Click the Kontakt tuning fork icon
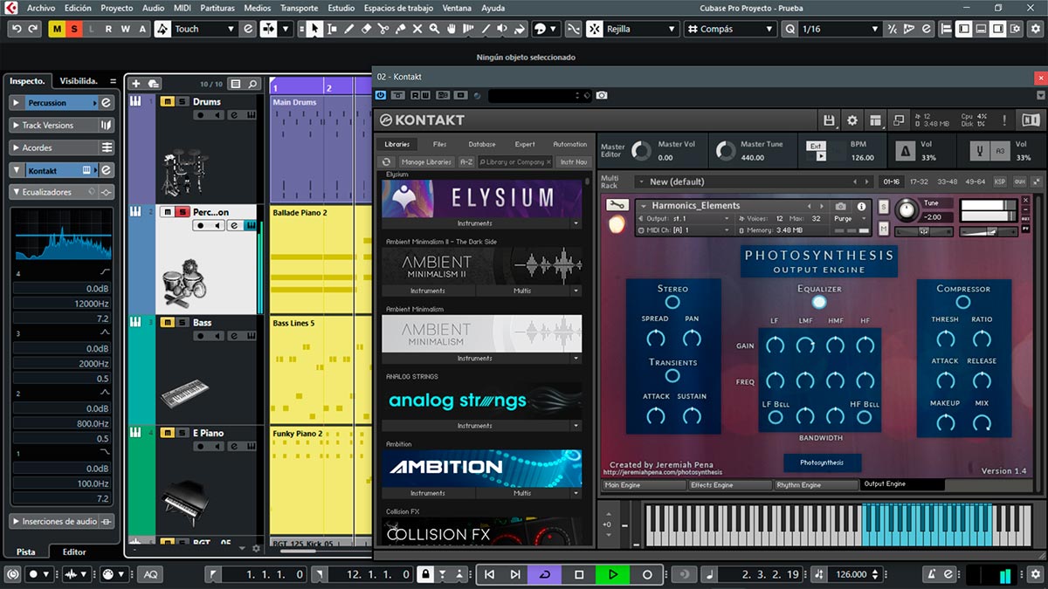The image size is (1048, 589). click(980, 151)
